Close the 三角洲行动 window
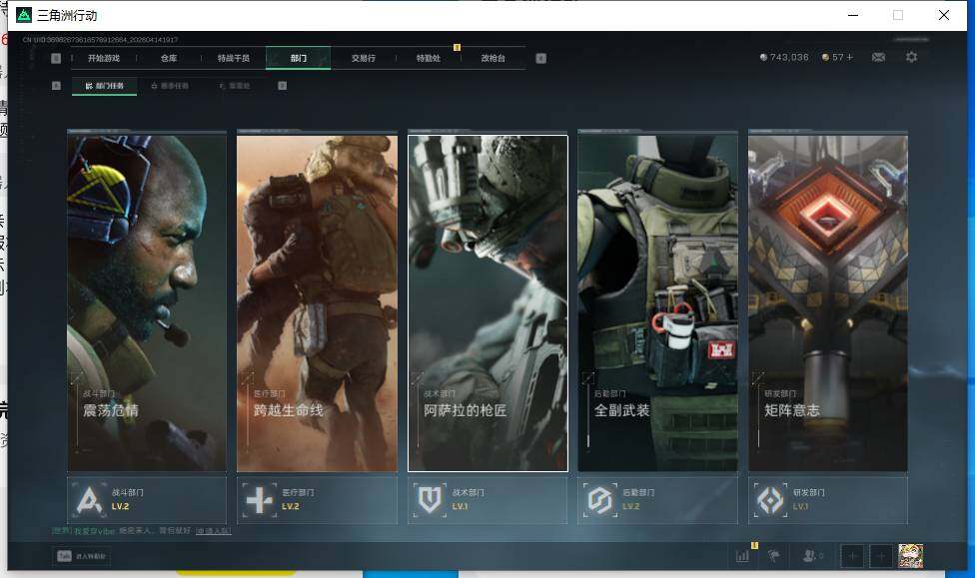 (944, 15)
